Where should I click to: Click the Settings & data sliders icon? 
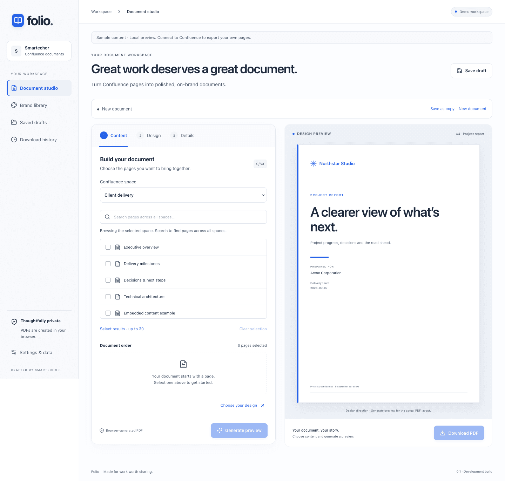coord(14,352)
